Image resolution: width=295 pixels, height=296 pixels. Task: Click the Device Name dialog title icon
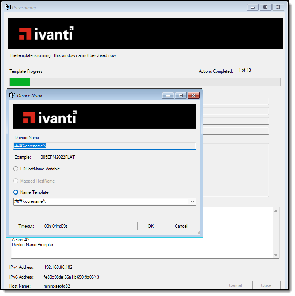tap(12, 95)
